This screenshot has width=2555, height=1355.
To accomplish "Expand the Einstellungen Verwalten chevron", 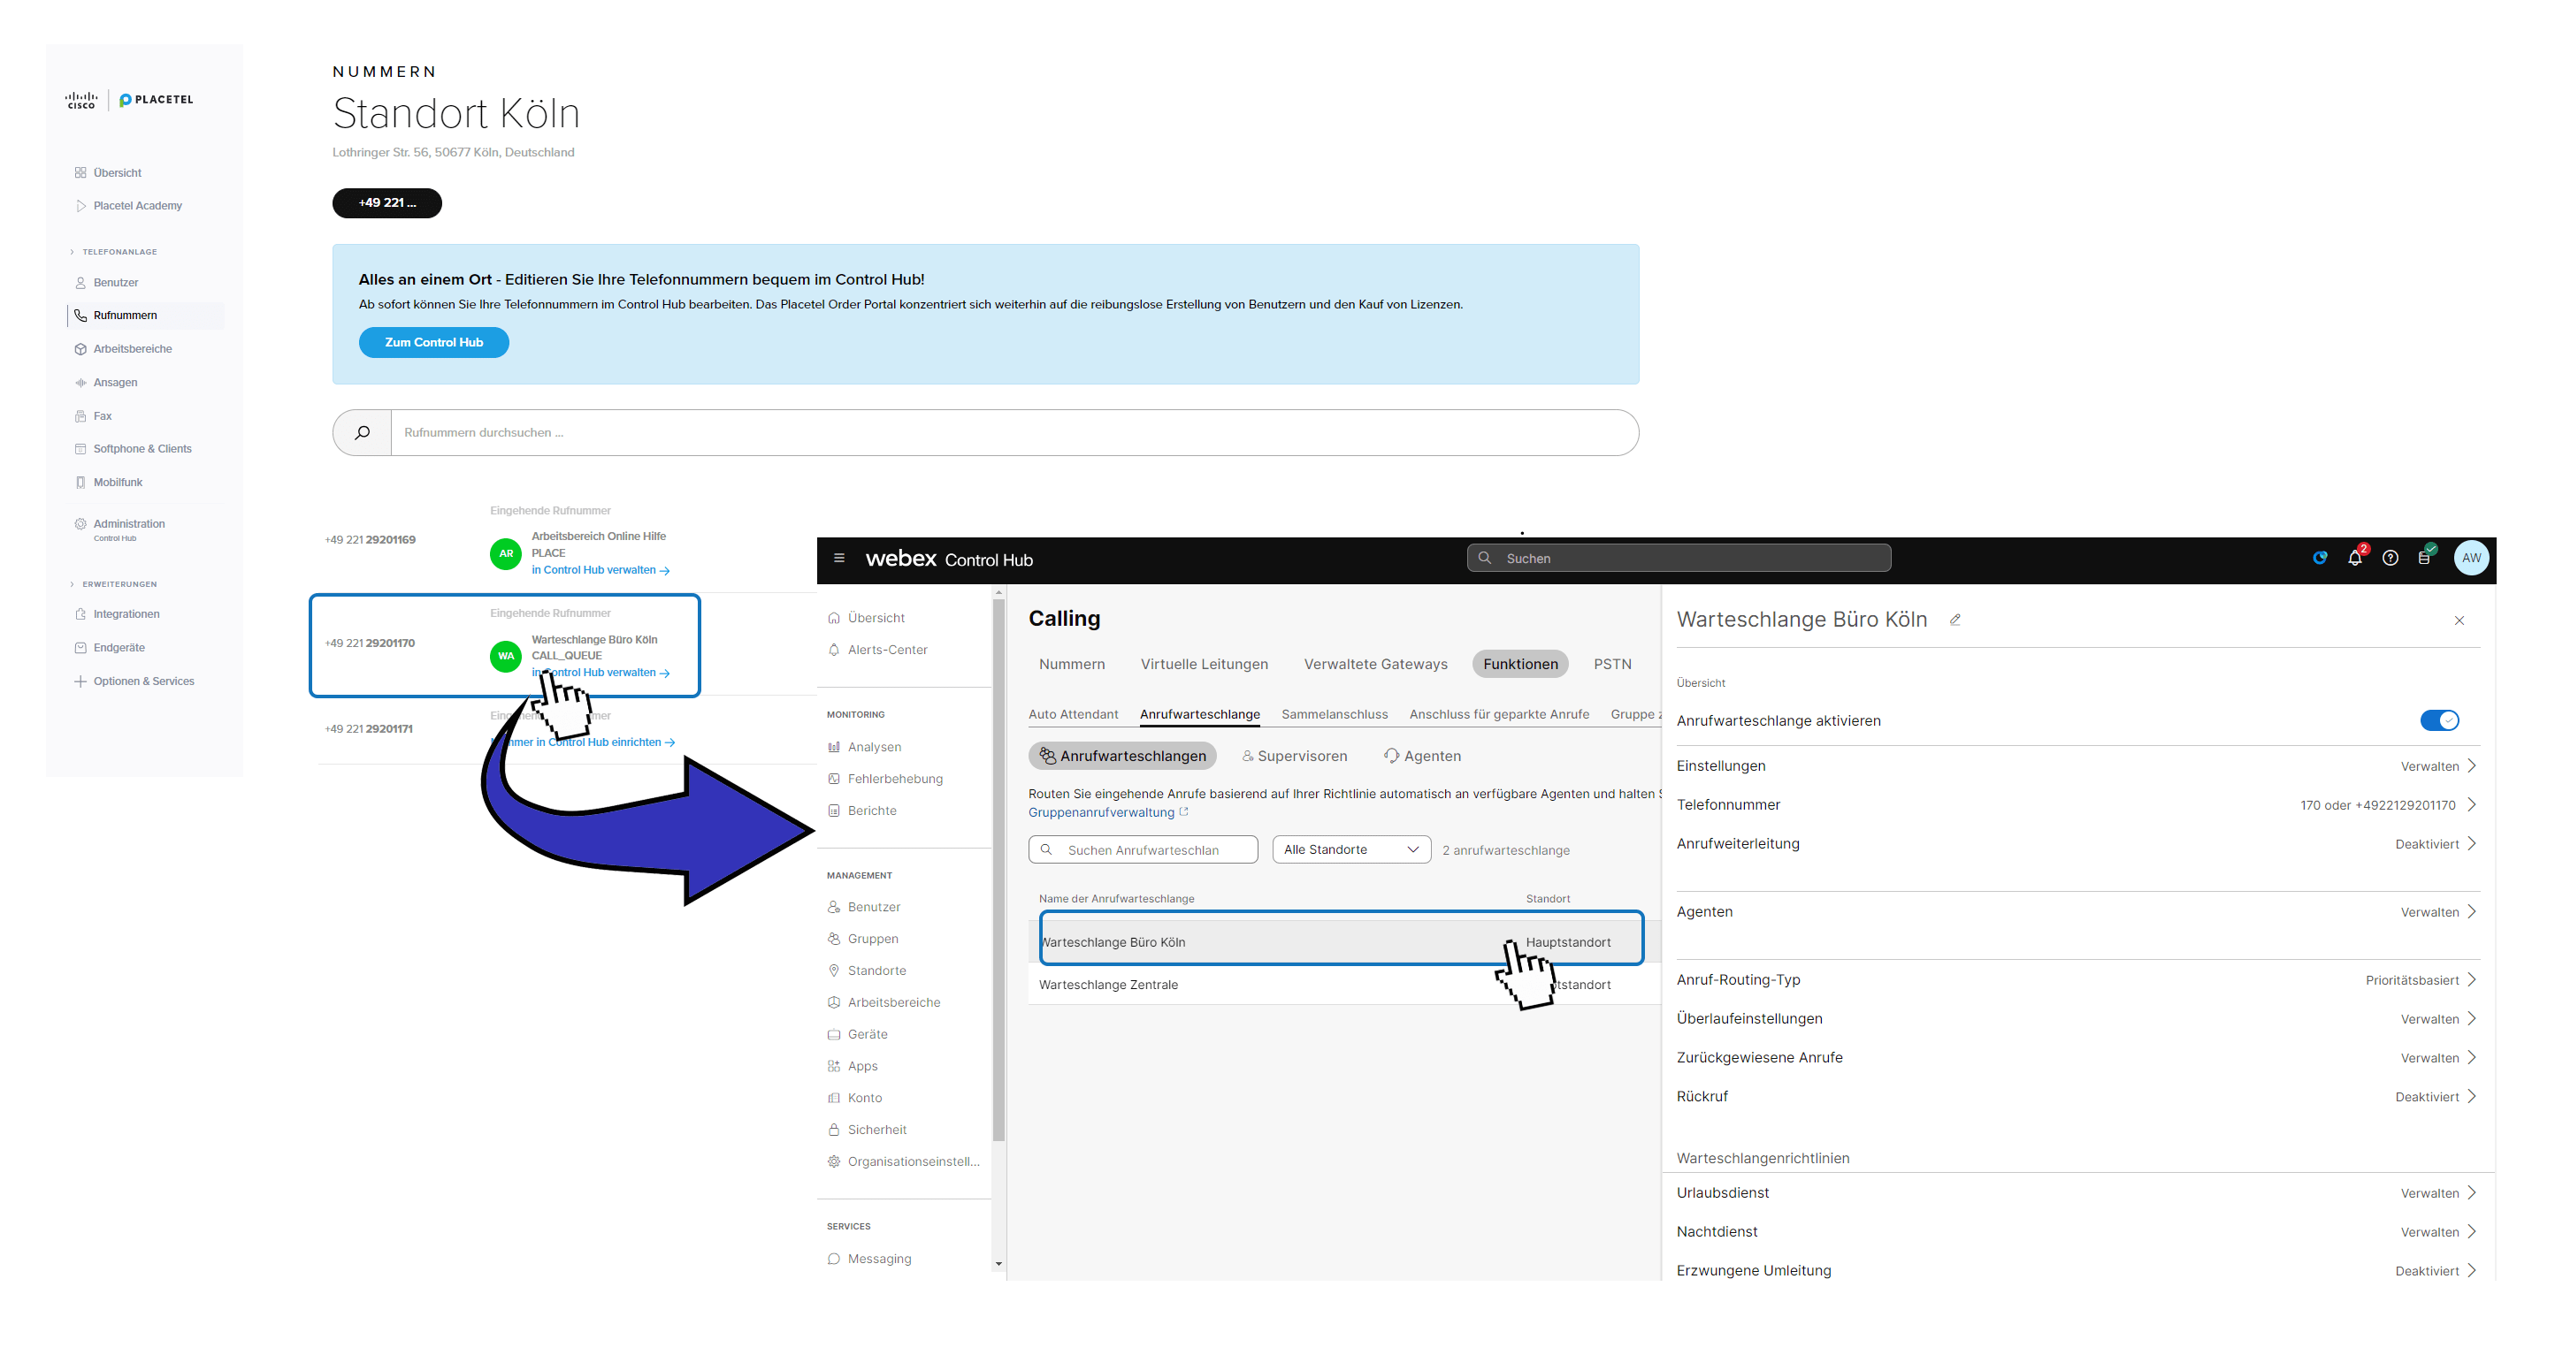I will [x=2472, y=766].
